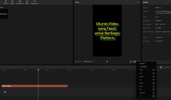Click the delete trash icon in timeline toolbar
This screenshot has height=100, width=171.
[15, 67]
